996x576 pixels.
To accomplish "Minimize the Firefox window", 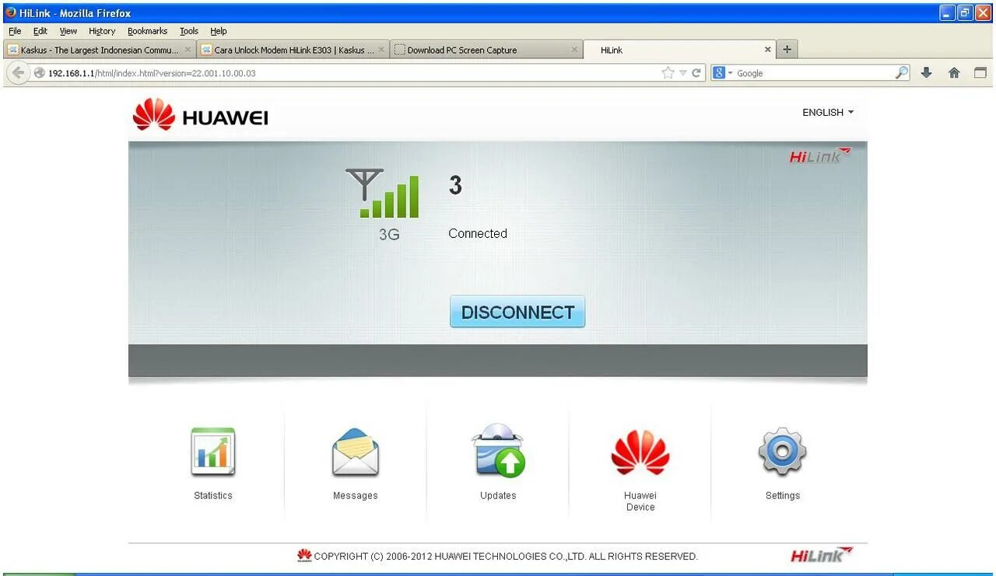I will coord(947,12).
